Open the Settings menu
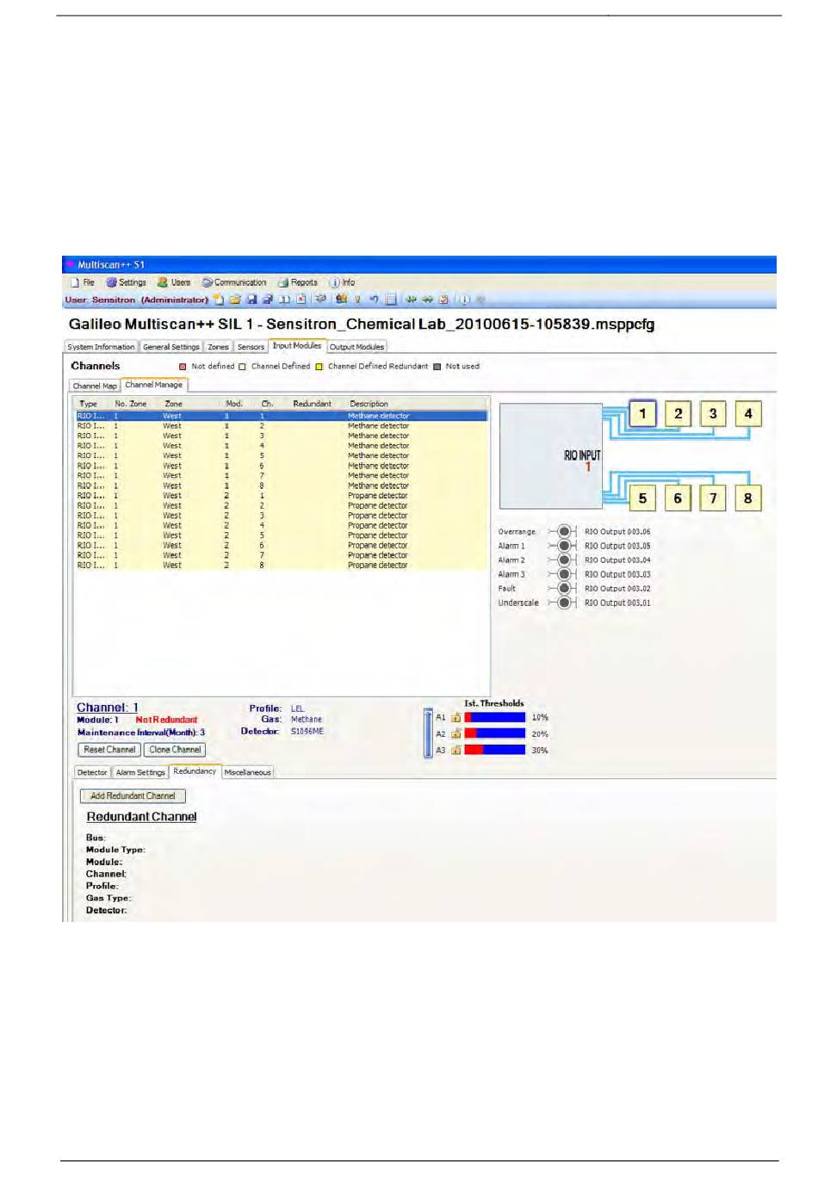This screenshot has height=1194, width=818. tap(126, 282)
